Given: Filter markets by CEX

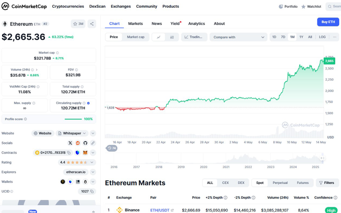Looking at the screenshot, I should click(x=225, y=183).
